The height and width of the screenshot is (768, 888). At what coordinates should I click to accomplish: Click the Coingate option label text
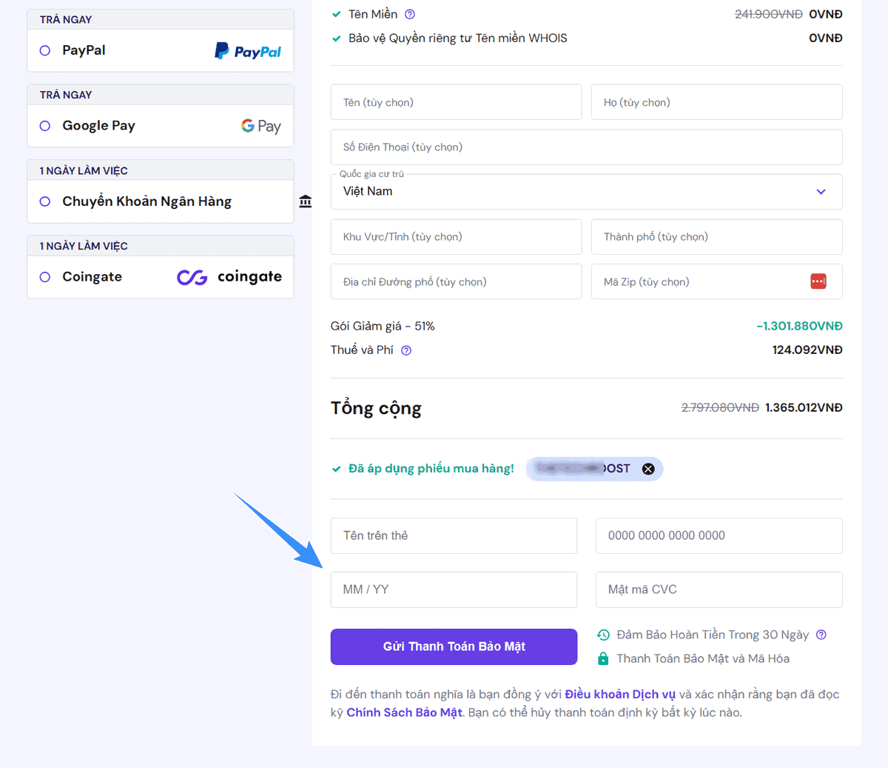coord(92,277)
